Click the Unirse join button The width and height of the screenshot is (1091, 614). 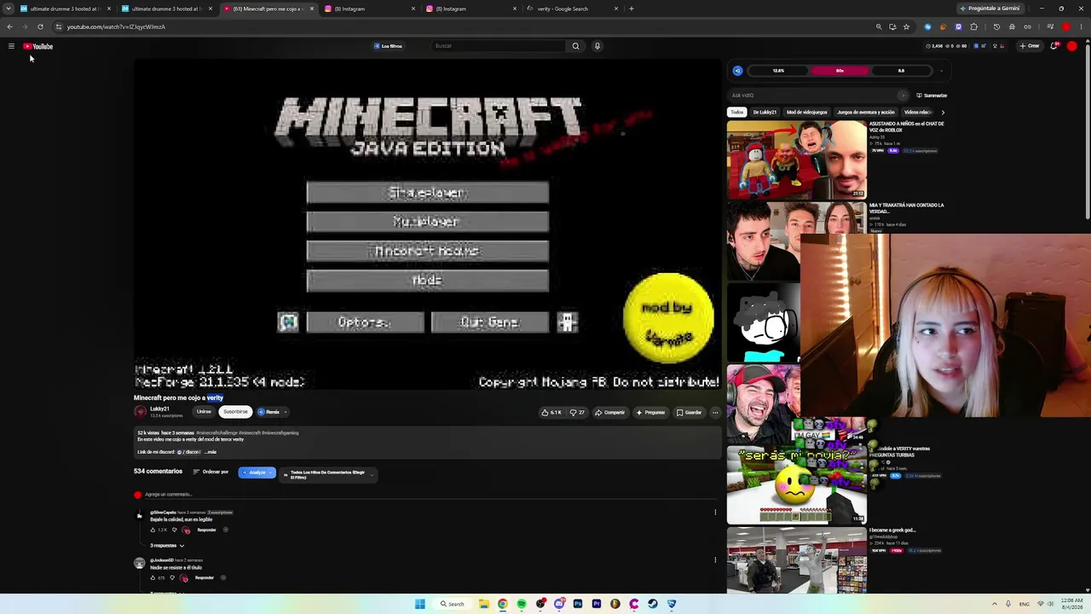[x=204, y=412]
